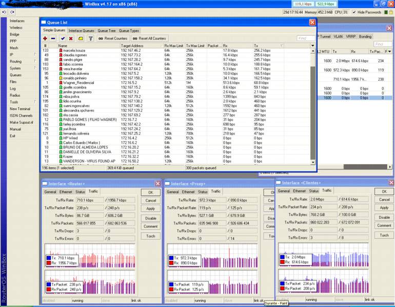Viewport: 395px width, 307px height.
Task: Click Torch button in Interface Router window
Action: 151,235
